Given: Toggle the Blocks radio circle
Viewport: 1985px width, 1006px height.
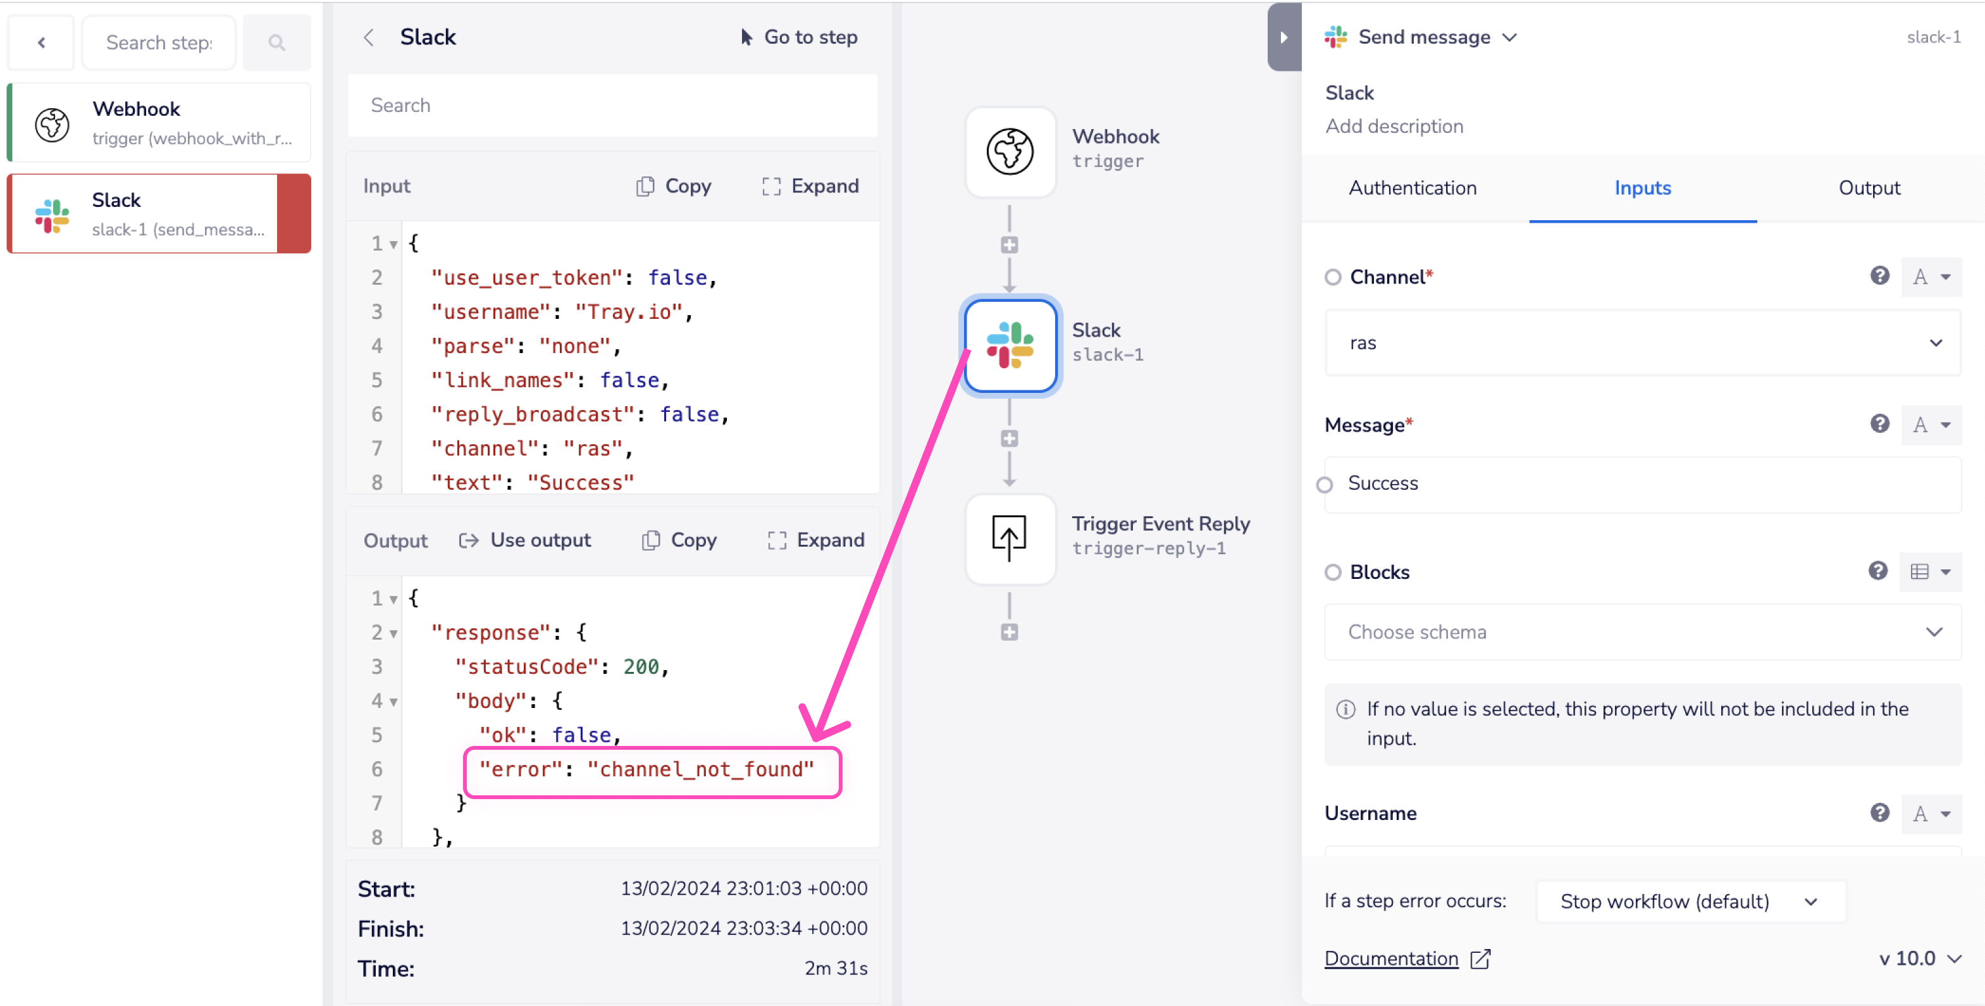Looking at the screenshot, I should coord(1332,572).
